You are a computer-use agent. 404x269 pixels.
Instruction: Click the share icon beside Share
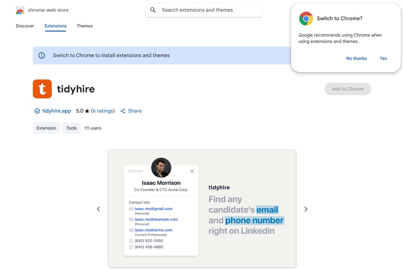123,111
